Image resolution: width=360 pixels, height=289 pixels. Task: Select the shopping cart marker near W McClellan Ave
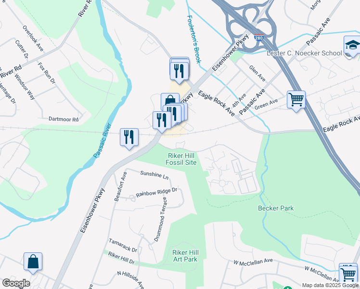pos(348,274)
